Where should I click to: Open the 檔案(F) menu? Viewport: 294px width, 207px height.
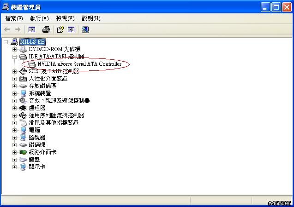14,18
